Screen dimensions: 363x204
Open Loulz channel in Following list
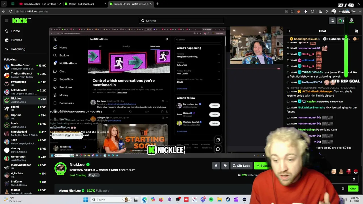click(25, 125)
